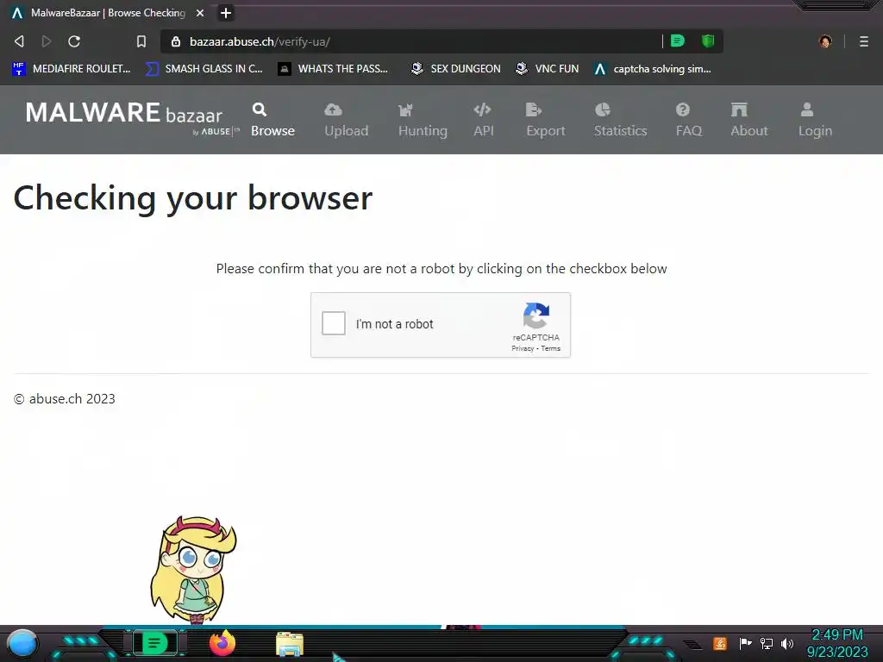
Task: Open the WHATS THE PASS... bookmark
Action: coord(333,69)
